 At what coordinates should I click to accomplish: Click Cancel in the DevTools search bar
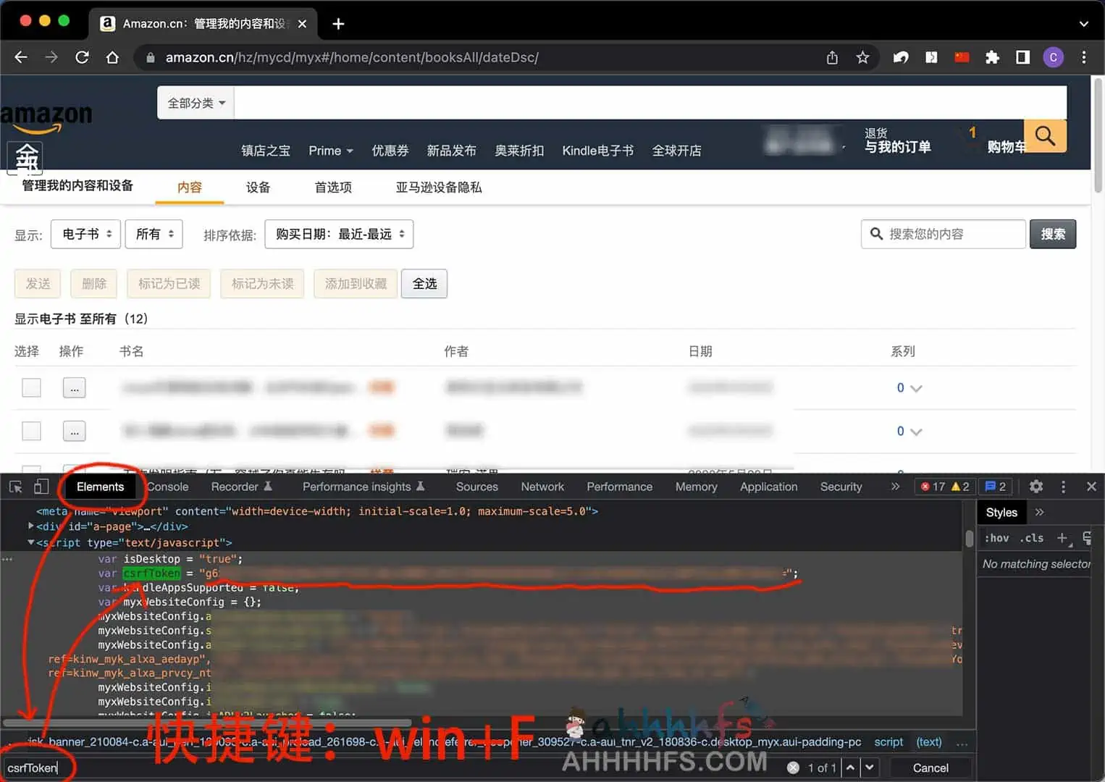click(x=930, y=768)
